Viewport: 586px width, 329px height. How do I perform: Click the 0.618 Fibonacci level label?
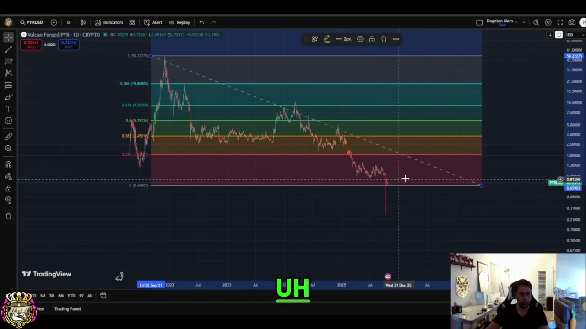[x=135, y=105]
